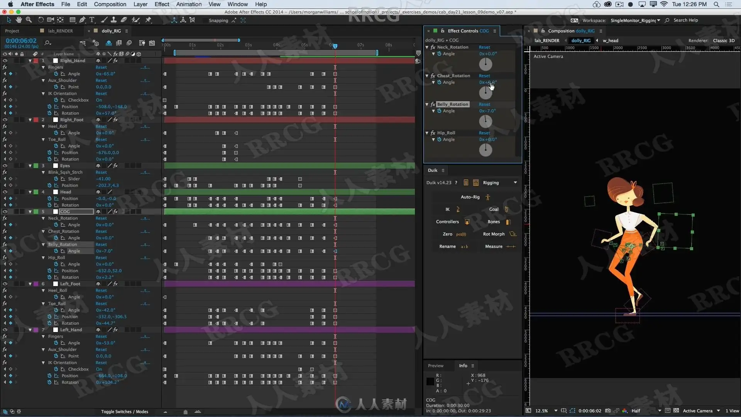Click the current timecode 0:00:06:02 field
741x417 pixels.
(x=21, y=41)
